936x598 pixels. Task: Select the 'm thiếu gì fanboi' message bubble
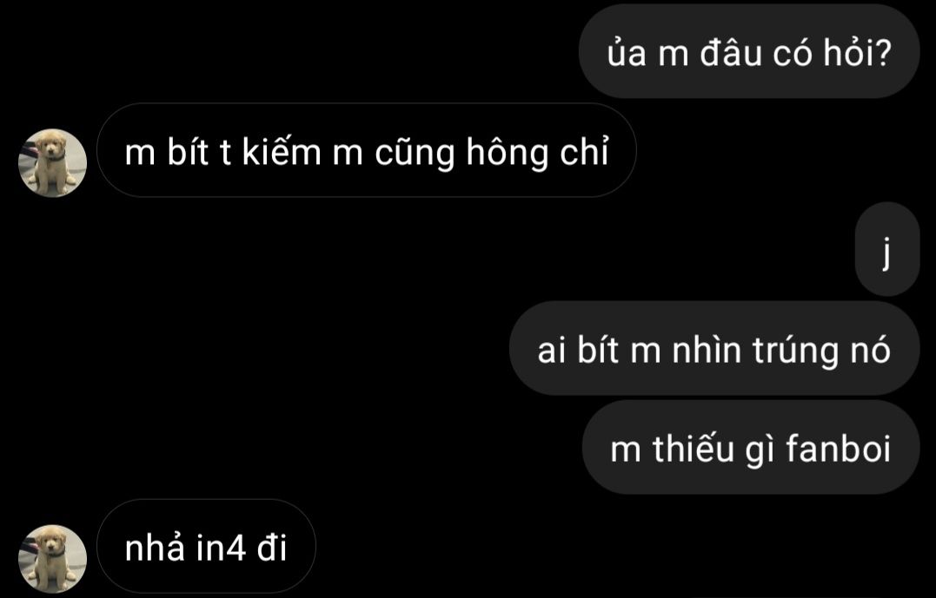click(751, 447)
